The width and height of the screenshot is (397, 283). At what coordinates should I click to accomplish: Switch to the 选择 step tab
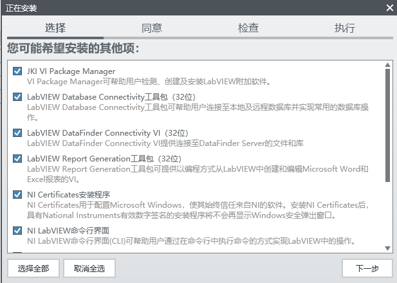pos(55,28)
